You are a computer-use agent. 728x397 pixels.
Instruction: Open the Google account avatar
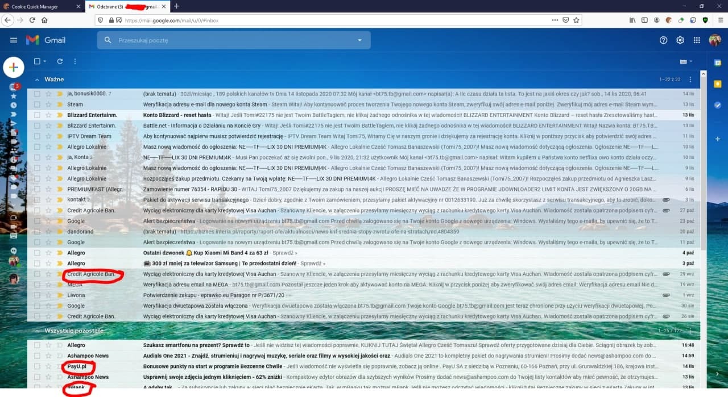tap(715, 40)
